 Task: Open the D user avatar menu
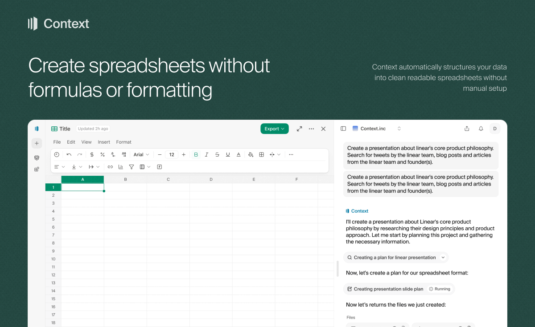[494, 129]
